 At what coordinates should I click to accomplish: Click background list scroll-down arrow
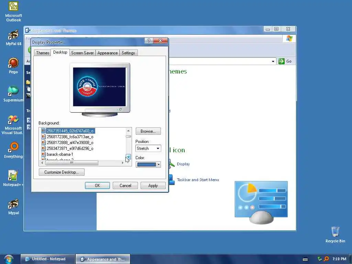pyautogui.click(x=129, y=156)
